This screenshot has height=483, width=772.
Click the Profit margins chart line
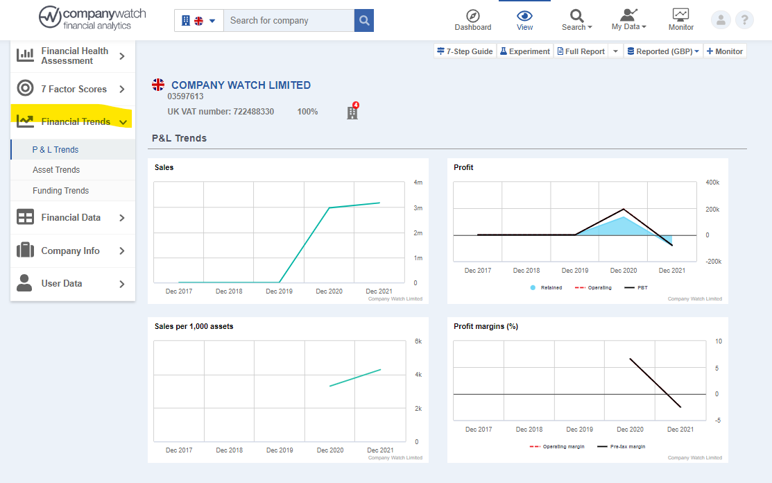click(x=655, y=383)
